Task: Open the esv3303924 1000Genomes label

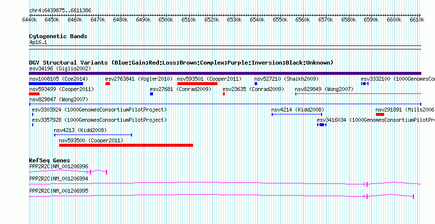Action: [100, 110]
